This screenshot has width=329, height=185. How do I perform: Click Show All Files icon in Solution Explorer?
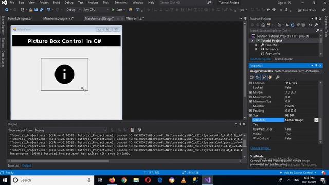(x=303, y=25)
